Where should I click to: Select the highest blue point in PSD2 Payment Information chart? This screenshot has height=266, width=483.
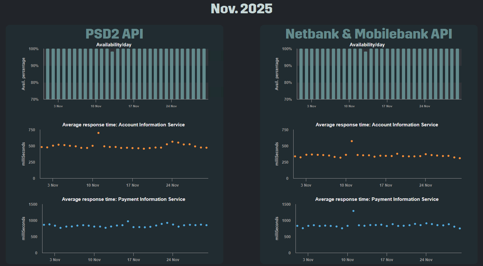coord(128,221)
